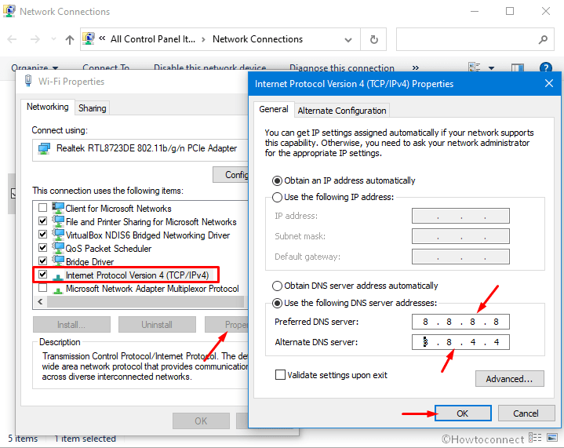Uncheck Internet Protocol Version 4 checkbox

pos(42,274)
